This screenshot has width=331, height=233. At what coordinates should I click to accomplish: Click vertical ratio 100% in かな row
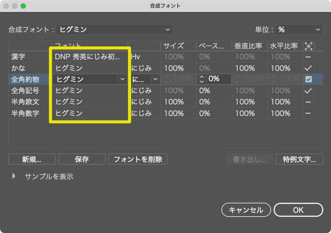tap(245, 68)
